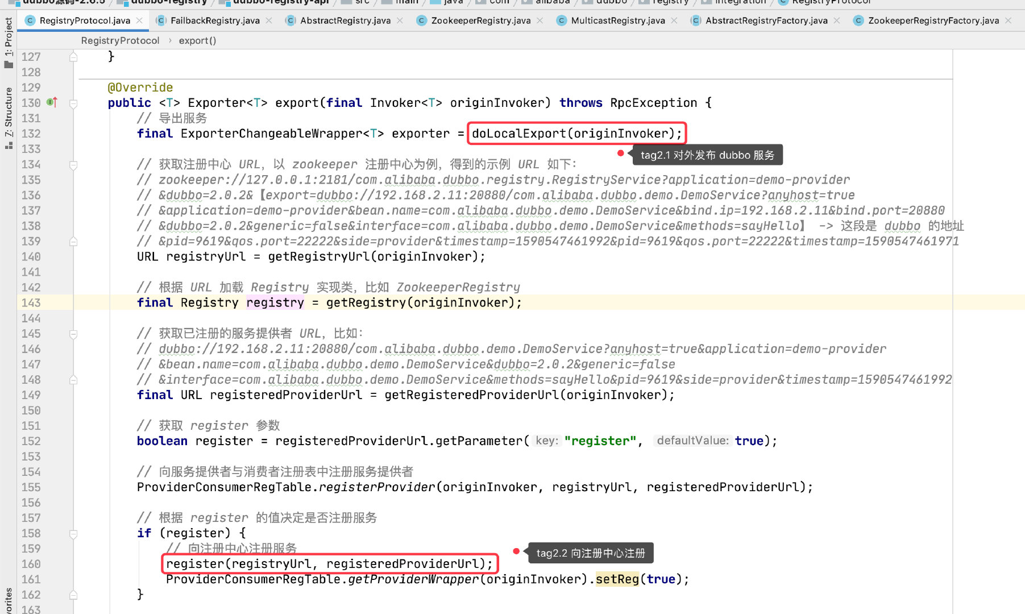Collapse the export method at line 130
The image size is (1025, 614).
coord(73,103)
